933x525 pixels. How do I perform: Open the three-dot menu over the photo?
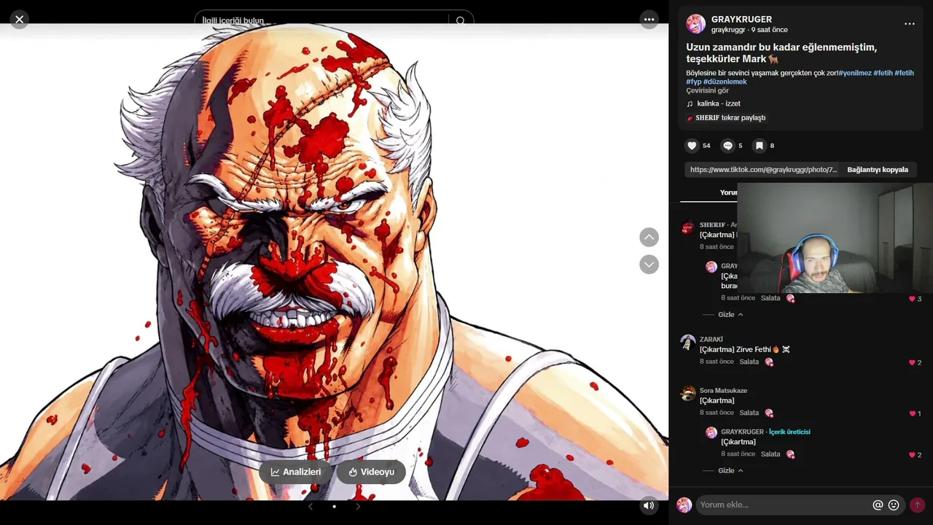click(x=649, y=20)
